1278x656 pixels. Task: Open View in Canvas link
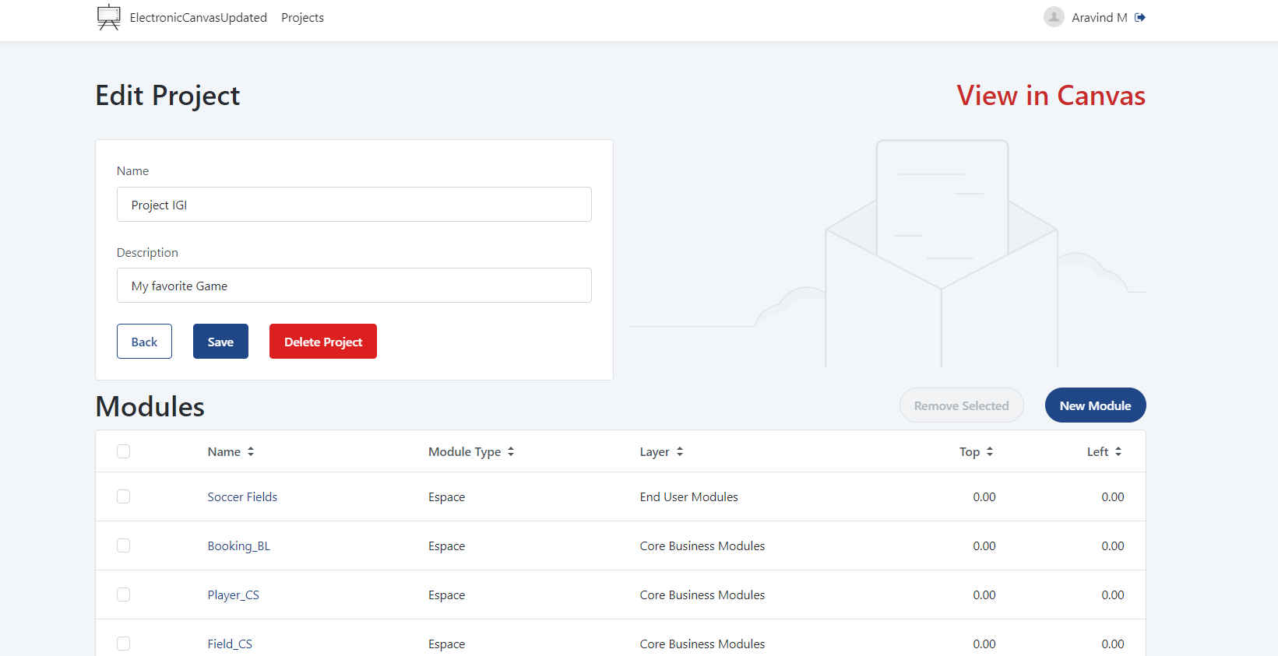click(x=1051, y=96)
